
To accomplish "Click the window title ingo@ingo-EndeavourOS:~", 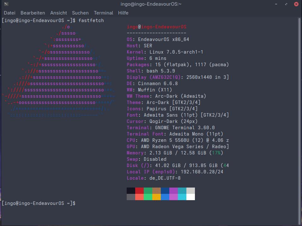I will tap(151, 4).
